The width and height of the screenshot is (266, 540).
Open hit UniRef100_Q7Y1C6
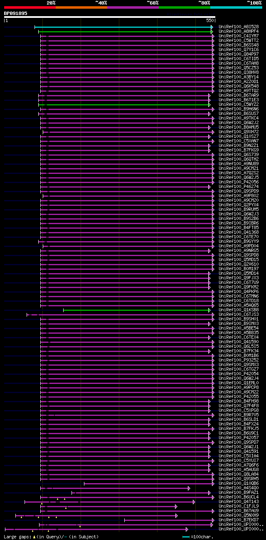point(239,50)
